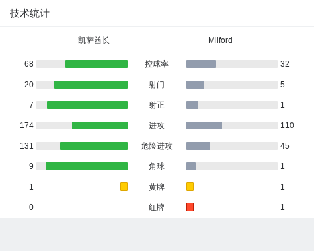Click 凯萨酋长 green 射门 shots bar
Screen dimensions: 314x251
tap(91, 85)
